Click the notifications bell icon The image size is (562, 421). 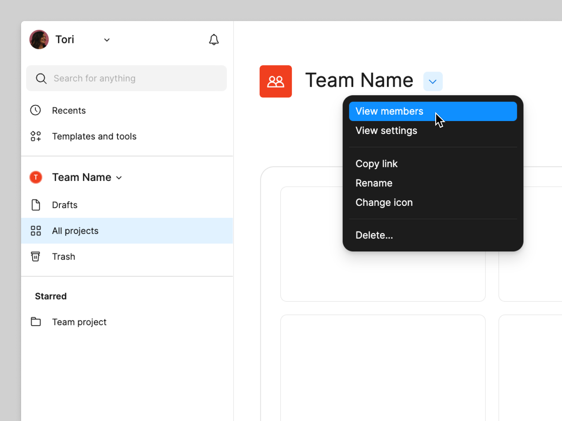click(214, 40)
